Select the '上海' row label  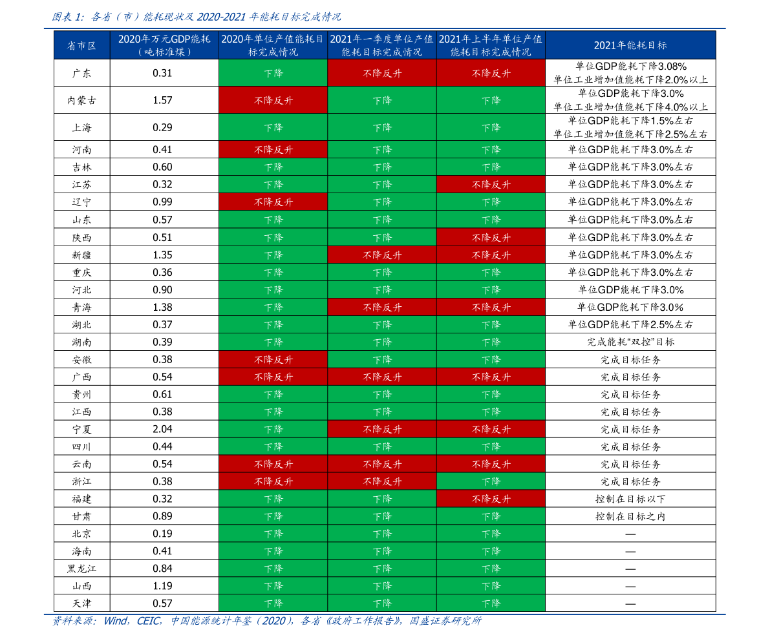point(81,127)
